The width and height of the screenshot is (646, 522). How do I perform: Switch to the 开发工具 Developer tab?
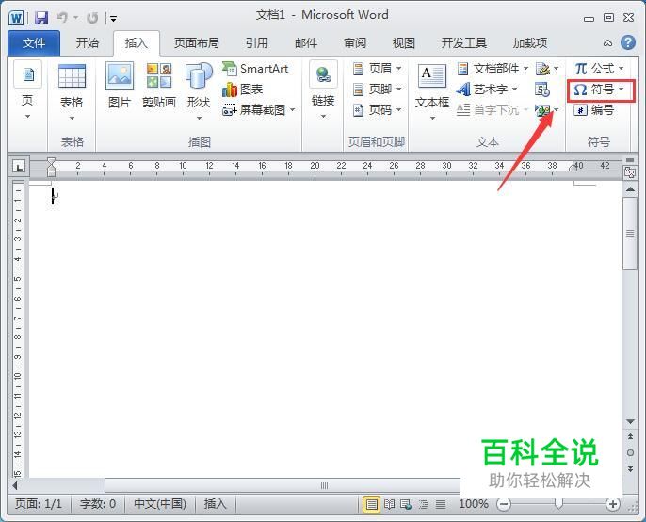click(x=464, y=43)
